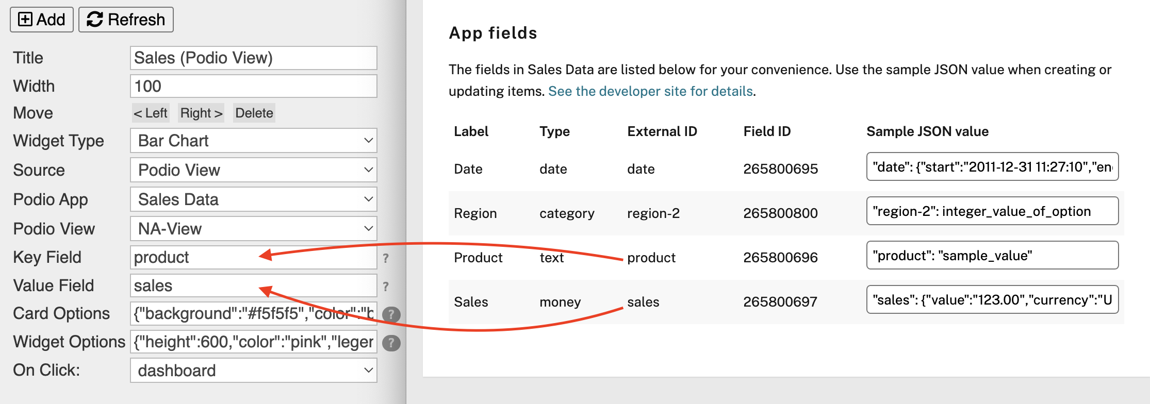Delete the widget
This screenshot has width=1150, height=404.
[254, 113]
